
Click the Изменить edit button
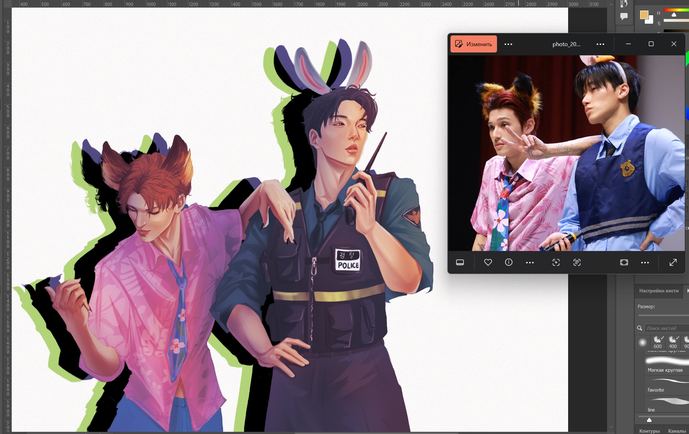[473, 44]
